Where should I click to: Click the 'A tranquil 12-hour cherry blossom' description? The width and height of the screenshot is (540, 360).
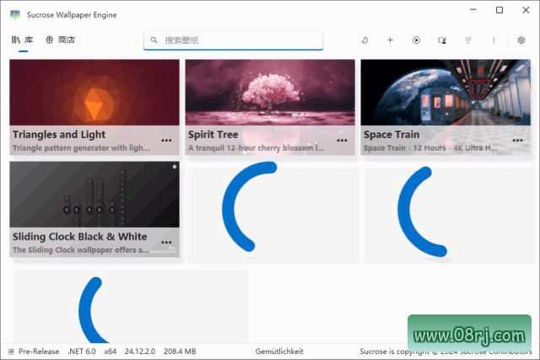[x=256, y=148]
